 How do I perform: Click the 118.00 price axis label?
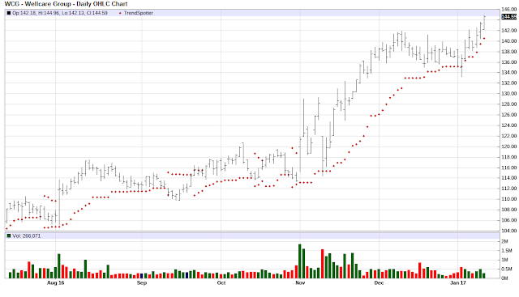508,157
